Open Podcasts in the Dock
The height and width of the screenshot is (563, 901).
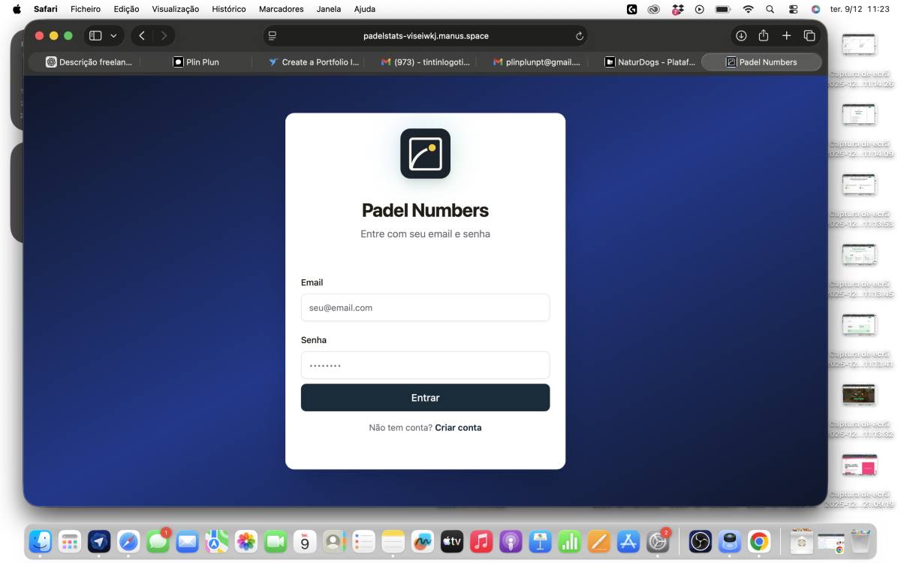pos(511,541)
